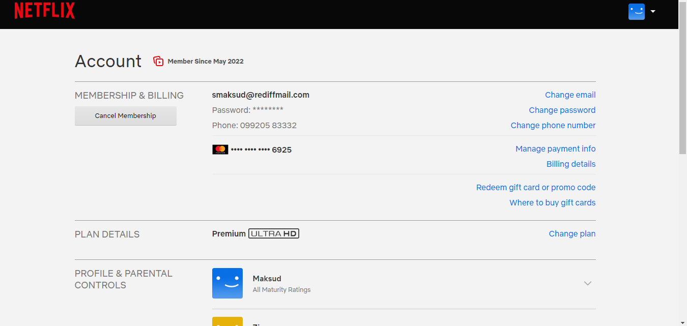Click All Maturity Ratings text
This screenshot has height=326, width=687.
pos(281,290)
